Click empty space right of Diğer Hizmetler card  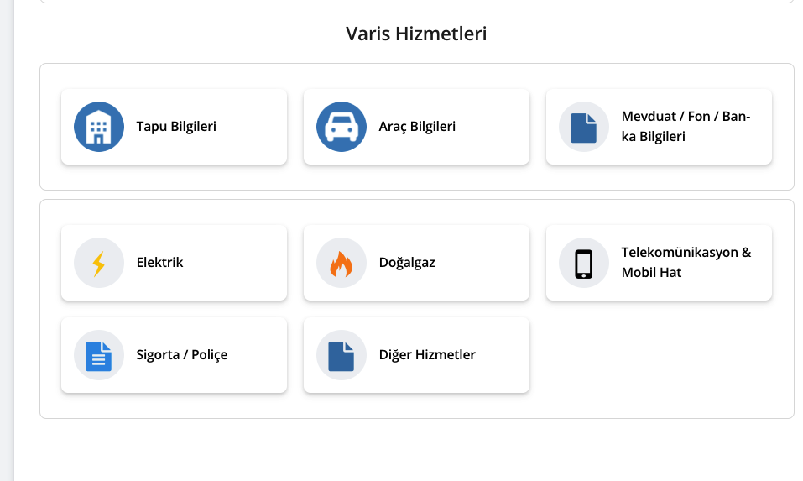click(x=659, y=355)
